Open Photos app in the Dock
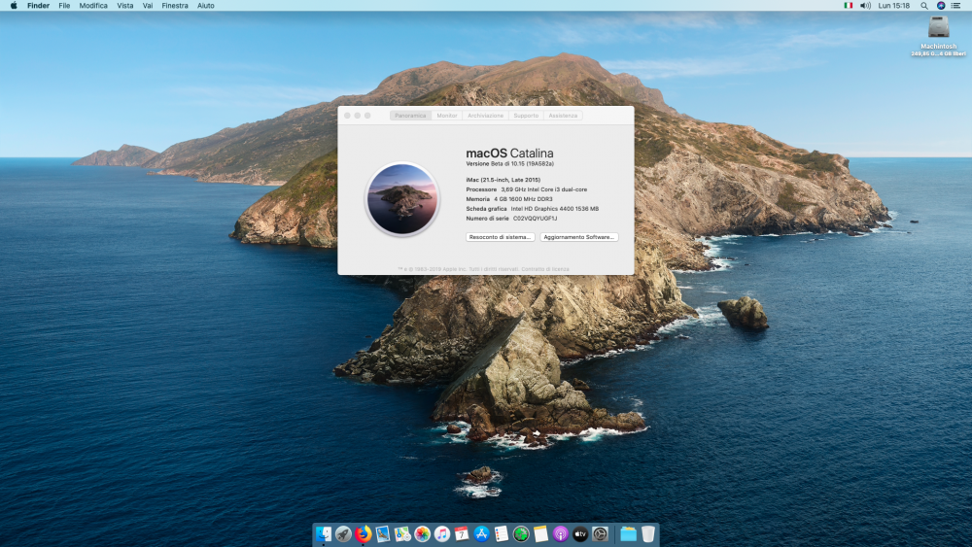This screenshot has width=972, height=547. (x=422, y=533)
